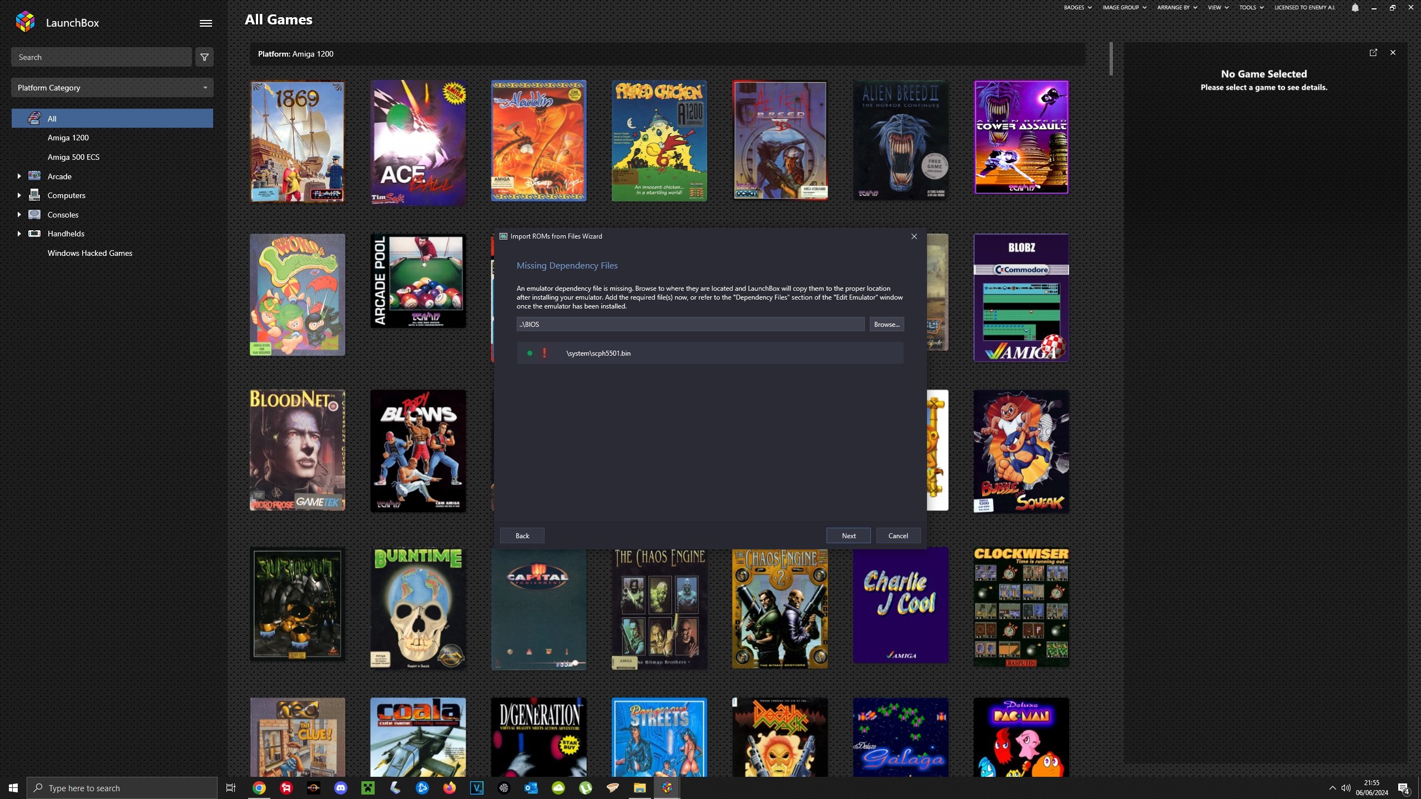Click the search filter funnel icon
The height and width of the screenshot is (799, 1421).
pos(204,57)
